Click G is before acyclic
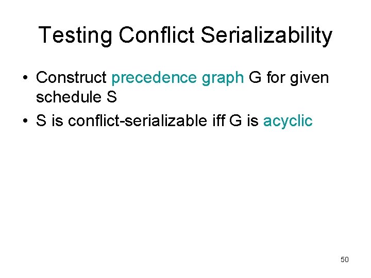Image resolution: width=371 pixels, height=278 pixels. (x=244, y=120)
